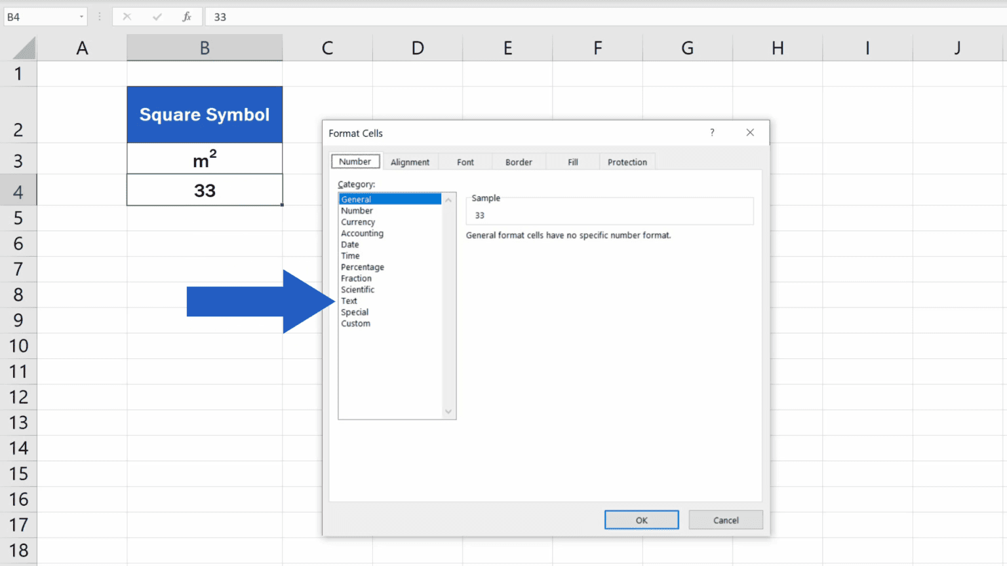Select the Custom number format category
1007x566 pixels.
pyautogui.click(x=355, y=323)
